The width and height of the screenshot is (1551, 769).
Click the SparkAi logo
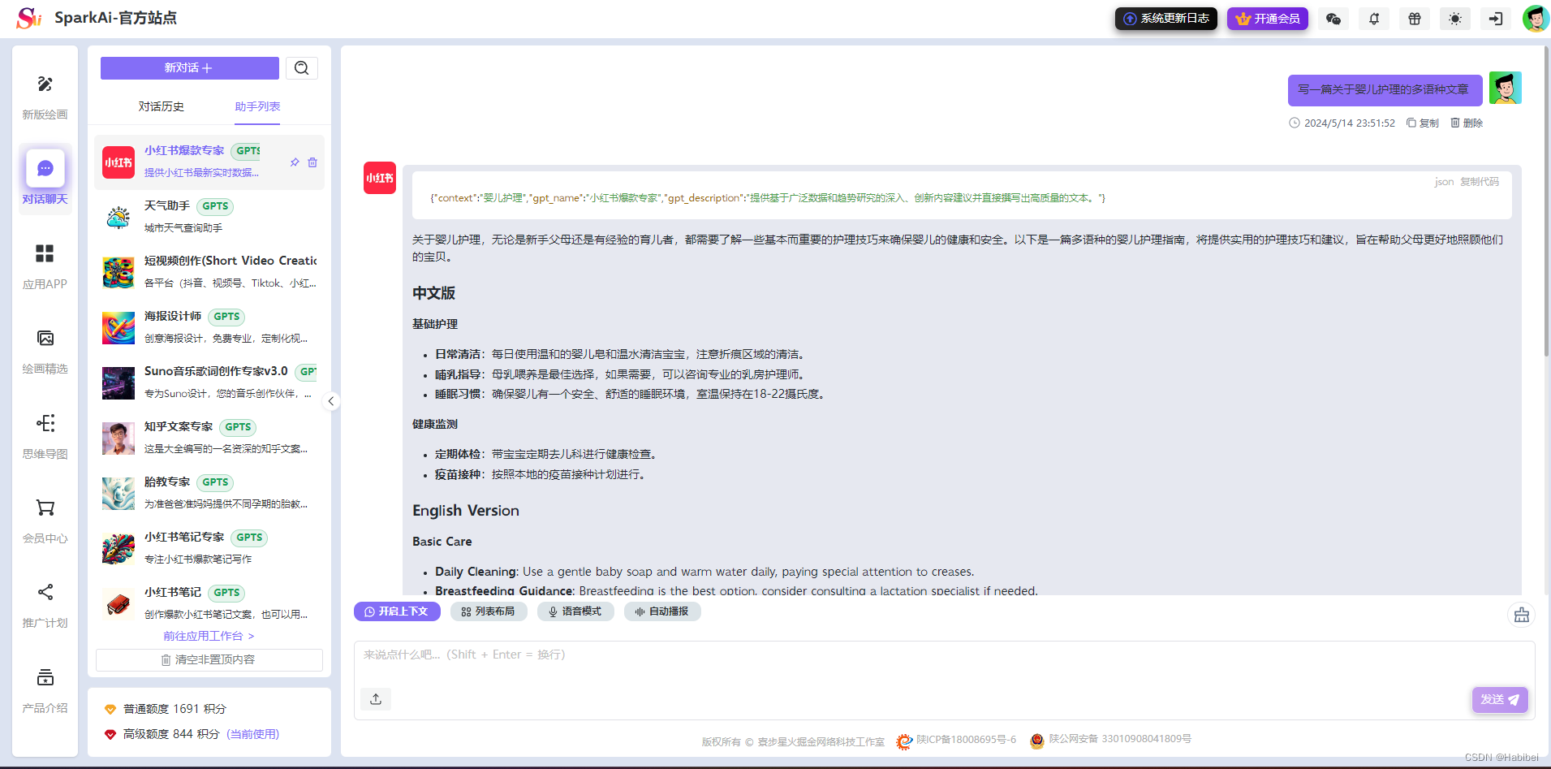[x=28, y=18]
